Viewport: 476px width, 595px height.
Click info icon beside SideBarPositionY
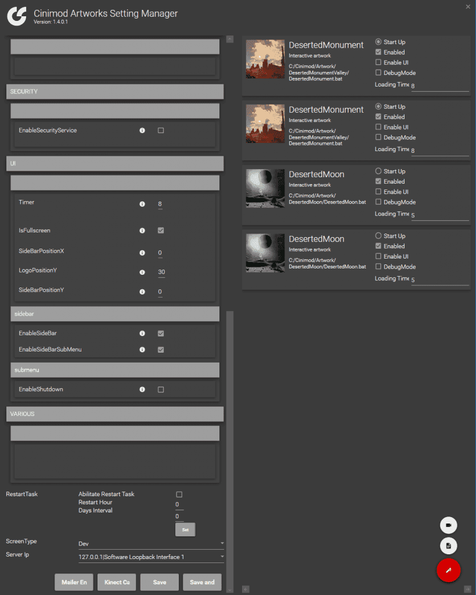pos(142,292)
